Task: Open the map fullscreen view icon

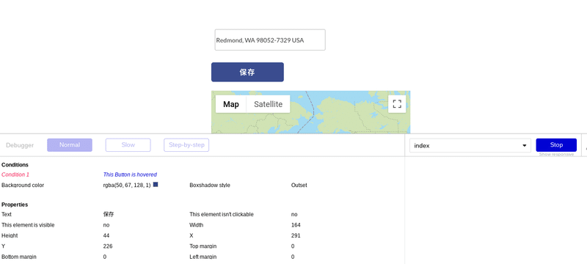Action: pyautogui.click(x=397, y=104)
